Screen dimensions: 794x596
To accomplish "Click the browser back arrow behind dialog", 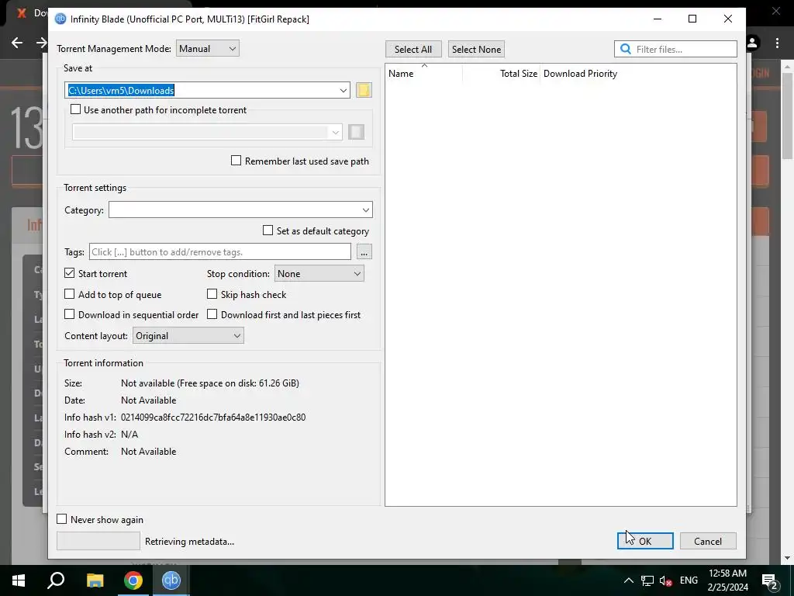I will pos(17,43).
